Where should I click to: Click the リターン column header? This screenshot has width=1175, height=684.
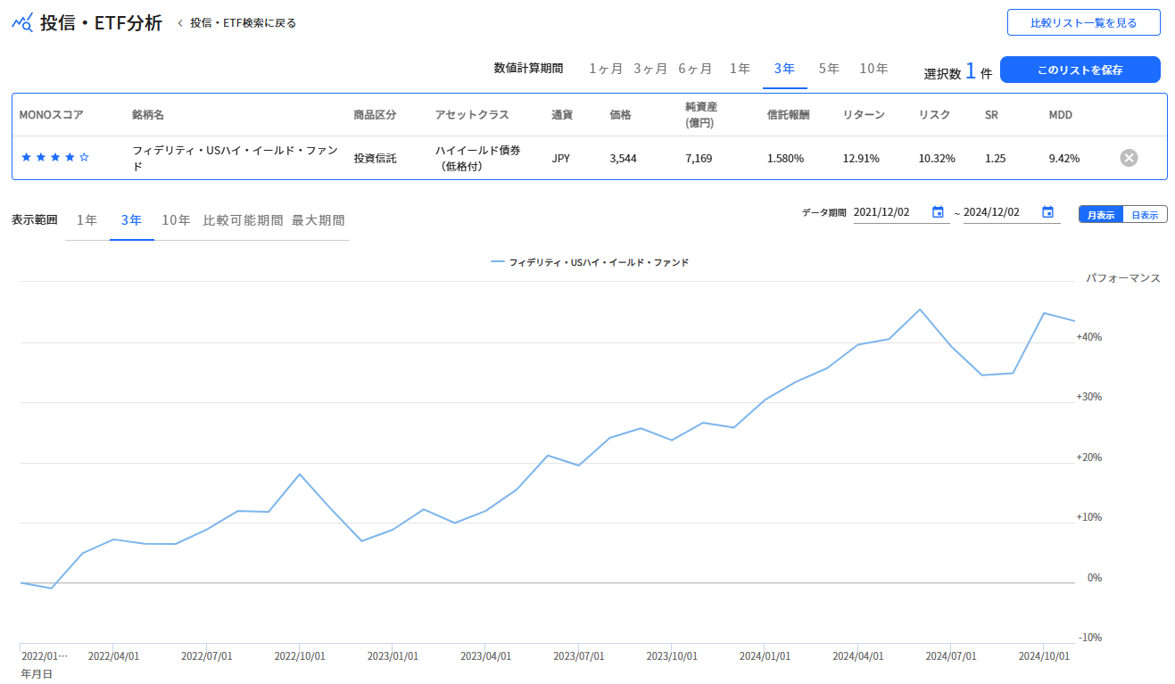coord(864,115)
